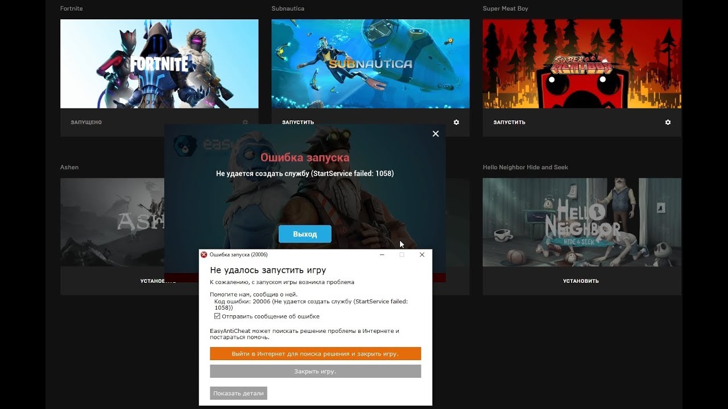
Task: Install Hello Neighbor Hide and Seek
Action: [x=581, y=281]
